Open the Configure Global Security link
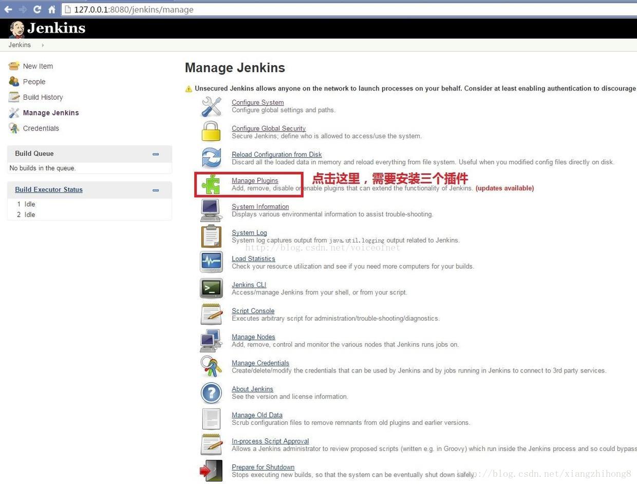Image resolution: width=637 pixels, height=484 pixels. [x=269, y=128]
